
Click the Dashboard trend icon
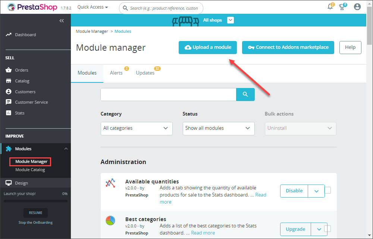click(x=9, y=34)
